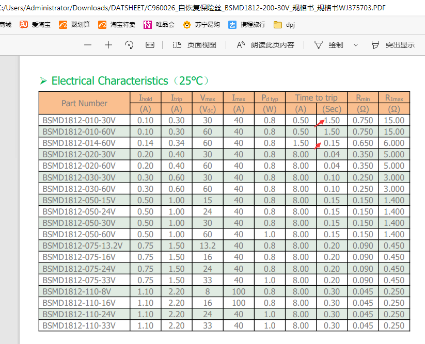Click the Electrical Characteristics heading

pyautogui.click(x=124, y=80)
